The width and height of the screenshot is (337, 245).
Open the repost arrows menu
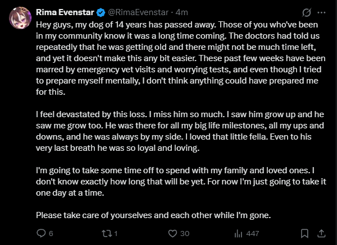[x=106, y=233]
